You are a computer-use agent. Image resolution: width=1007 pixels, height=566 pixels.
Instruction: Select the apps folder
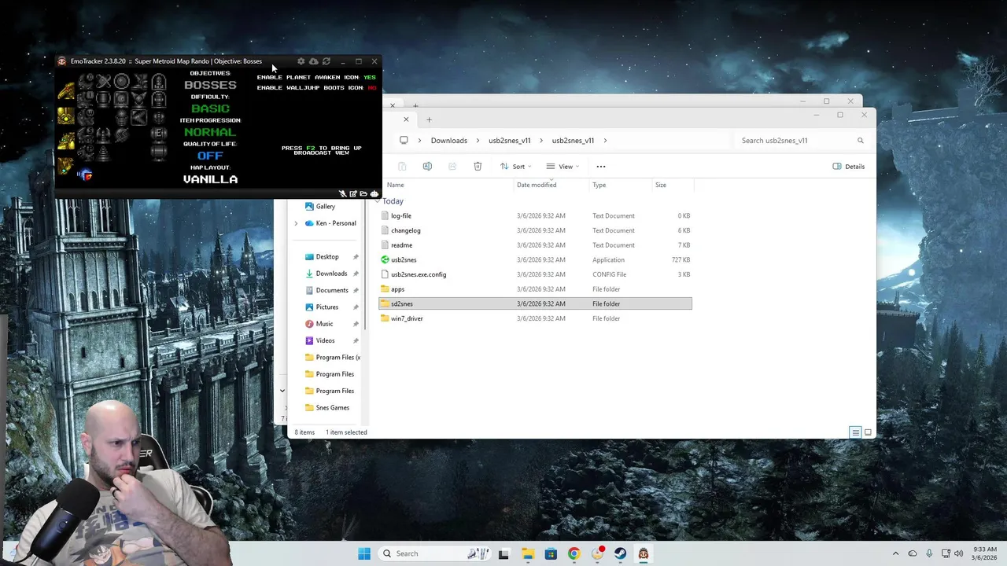coord(535,289)
